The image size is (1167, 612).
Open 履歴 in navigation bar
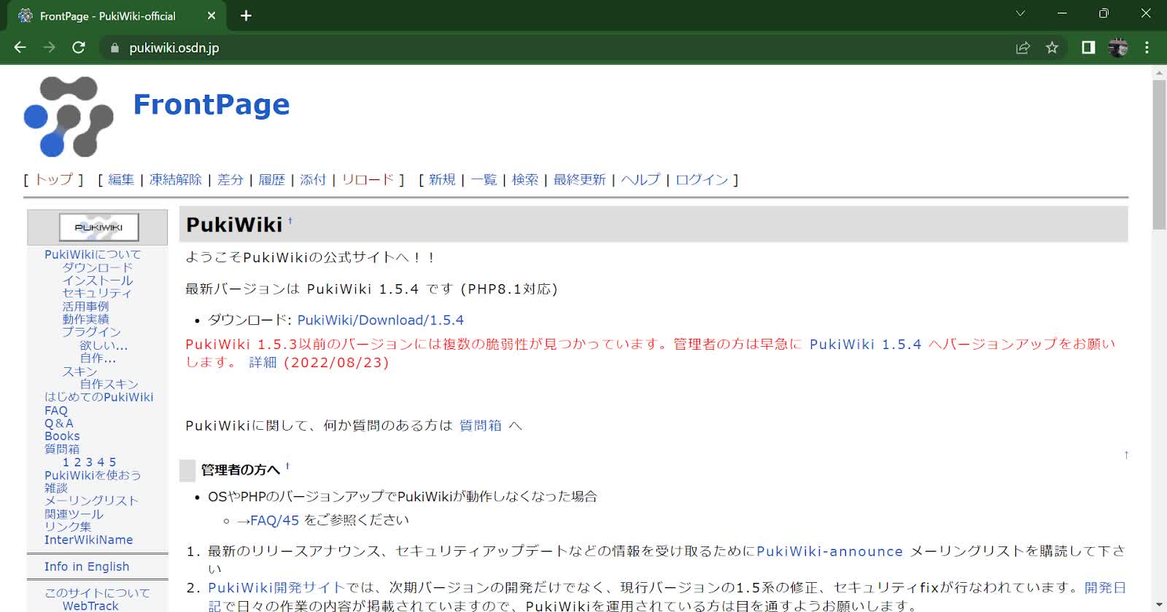point(271,179)
